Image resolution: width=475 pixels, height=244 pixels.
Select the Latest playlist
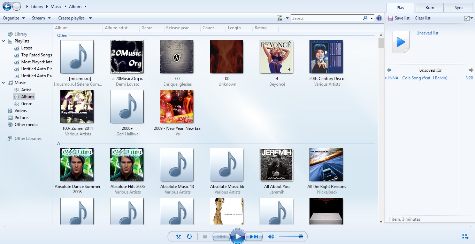click(26, 48)
